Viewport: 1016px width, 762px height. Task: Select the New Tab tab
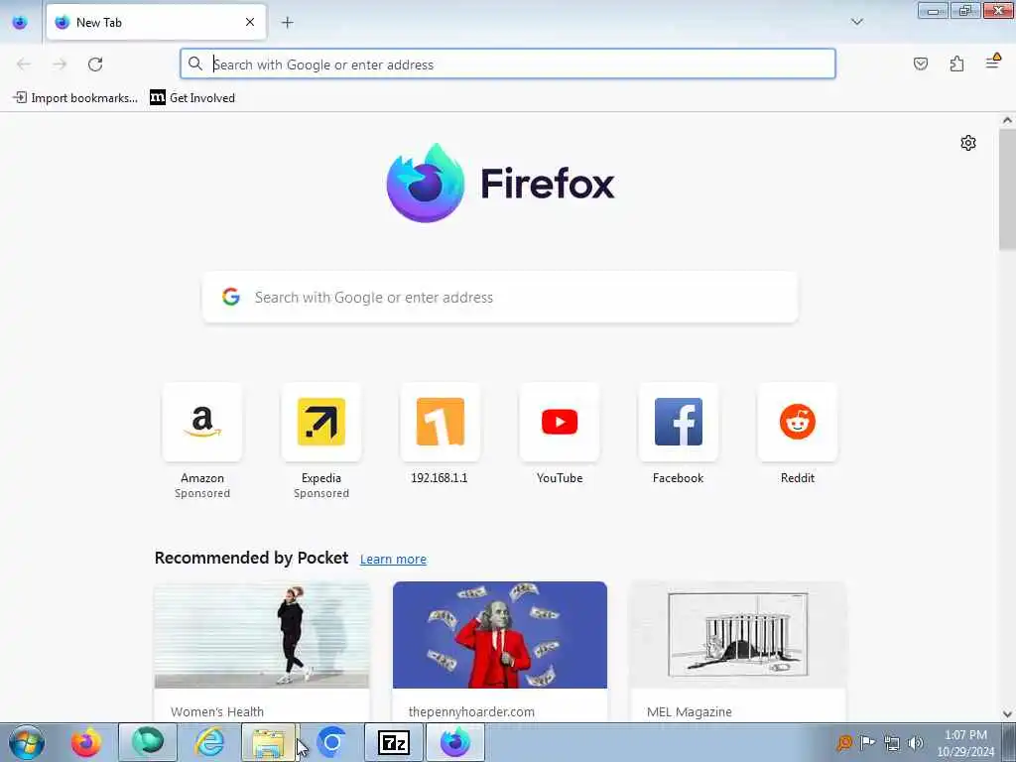pos(156,22)
